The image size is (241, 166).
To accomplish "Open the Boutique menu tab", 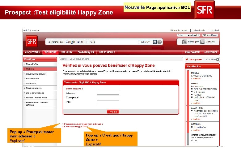I will 51,53.
